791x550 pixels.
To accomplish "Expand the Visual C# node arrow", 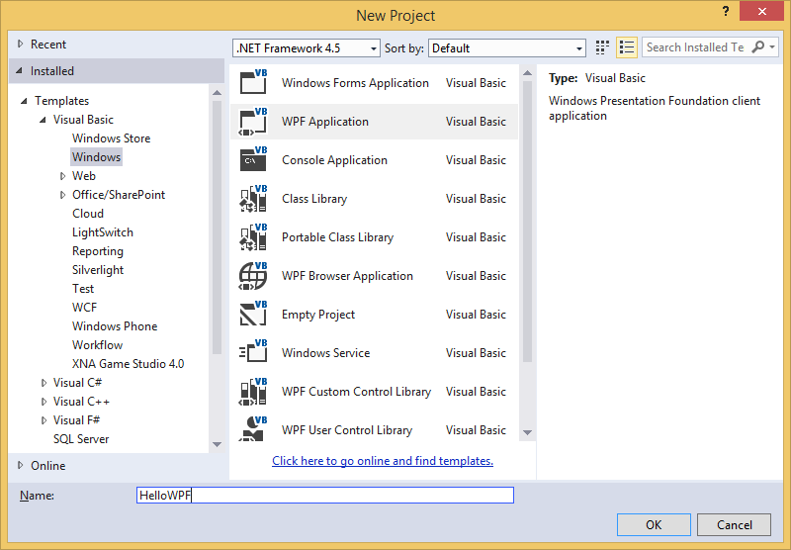I will click(x=44, y=383).
